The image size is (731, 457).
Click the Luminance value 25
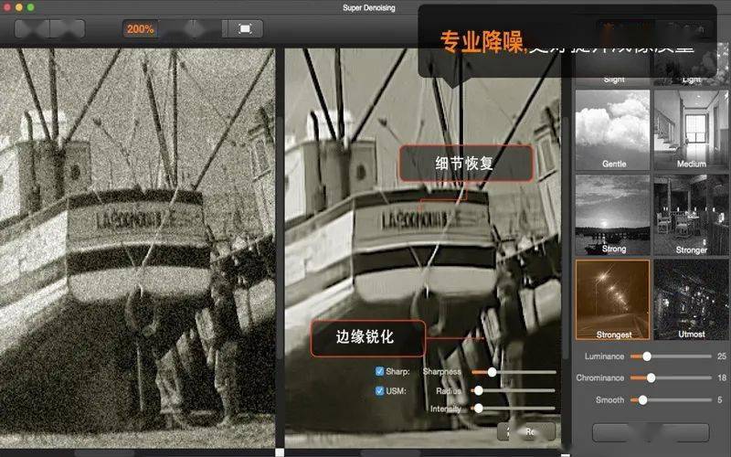click(x=722, y=356)
